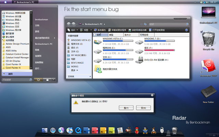The image size is (219, 137).
Task: Click the Explorer help question mark icon
Action: coord(186,30)
